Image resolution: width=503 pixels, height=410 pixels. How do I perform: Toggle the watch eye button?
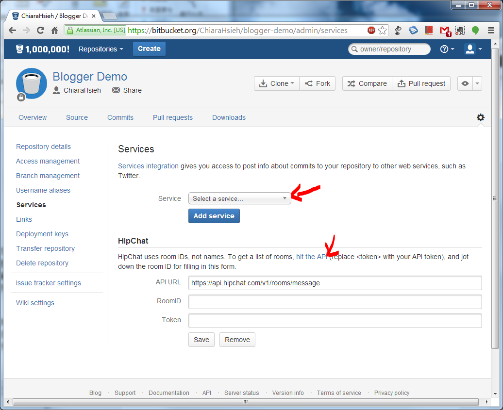coord(465,83)
